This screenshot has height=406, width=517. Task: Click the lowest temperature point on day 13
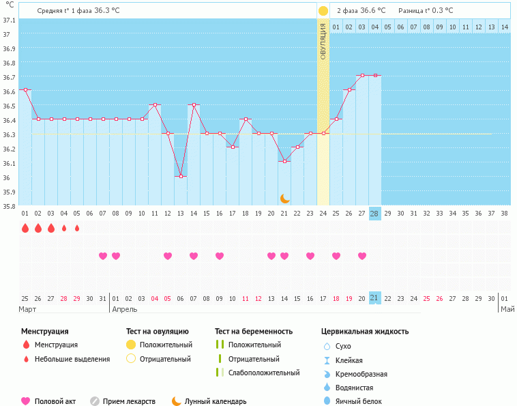[181, 176]
